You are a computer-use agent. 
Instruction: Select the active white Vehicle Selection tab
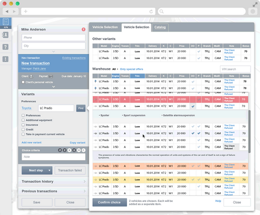[137, 27]
